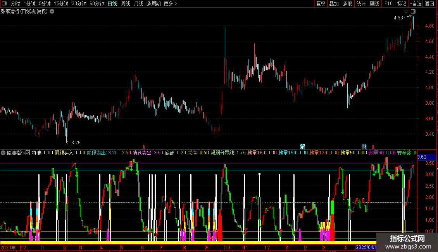Add stock with +自选 button

(416, 3)
